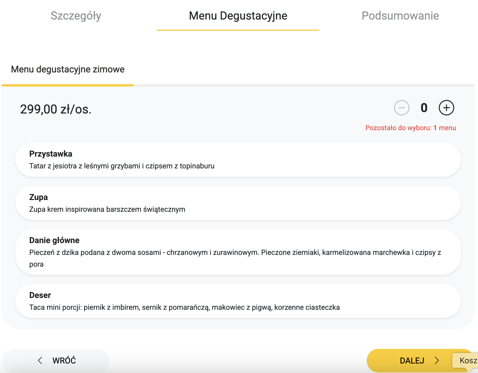Viewport: 478px width, 373px height.
Task: Increase menu quantity with the plus icon
Action: point(446,108)
